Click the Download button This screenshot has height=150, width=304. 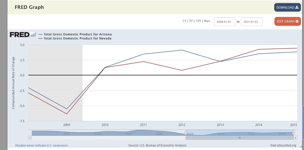(287, 7)
